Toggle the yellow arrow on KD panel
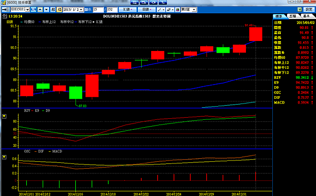The image size is (316, 196). 4,117
